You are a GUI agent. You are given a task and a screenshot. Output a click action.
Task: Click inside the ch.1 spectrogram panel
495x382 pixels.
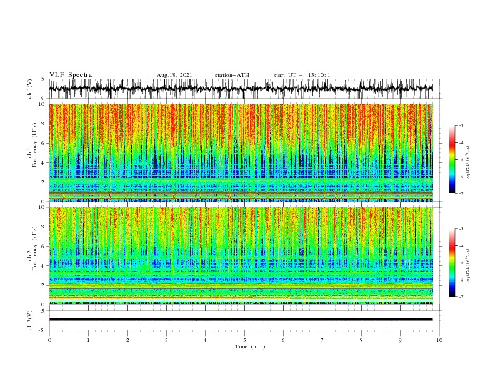[x=241, y=152]
